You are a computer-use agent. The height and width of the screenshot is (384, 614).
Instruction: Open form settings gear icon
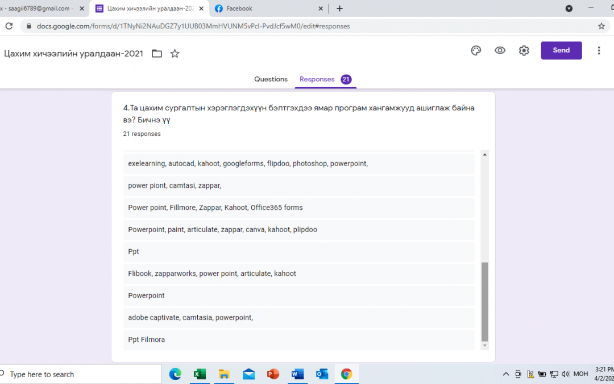coord(524,51)
